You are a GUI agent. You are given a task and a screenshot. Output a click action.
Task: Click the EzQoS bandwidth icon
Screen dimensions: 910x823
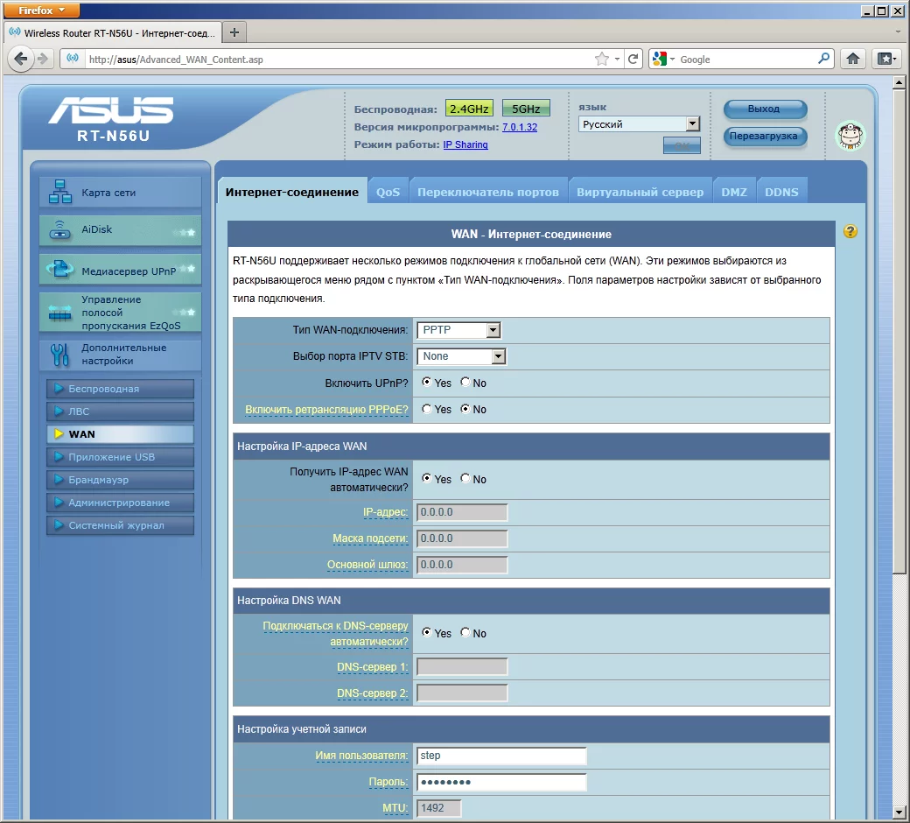coord(59,313)
